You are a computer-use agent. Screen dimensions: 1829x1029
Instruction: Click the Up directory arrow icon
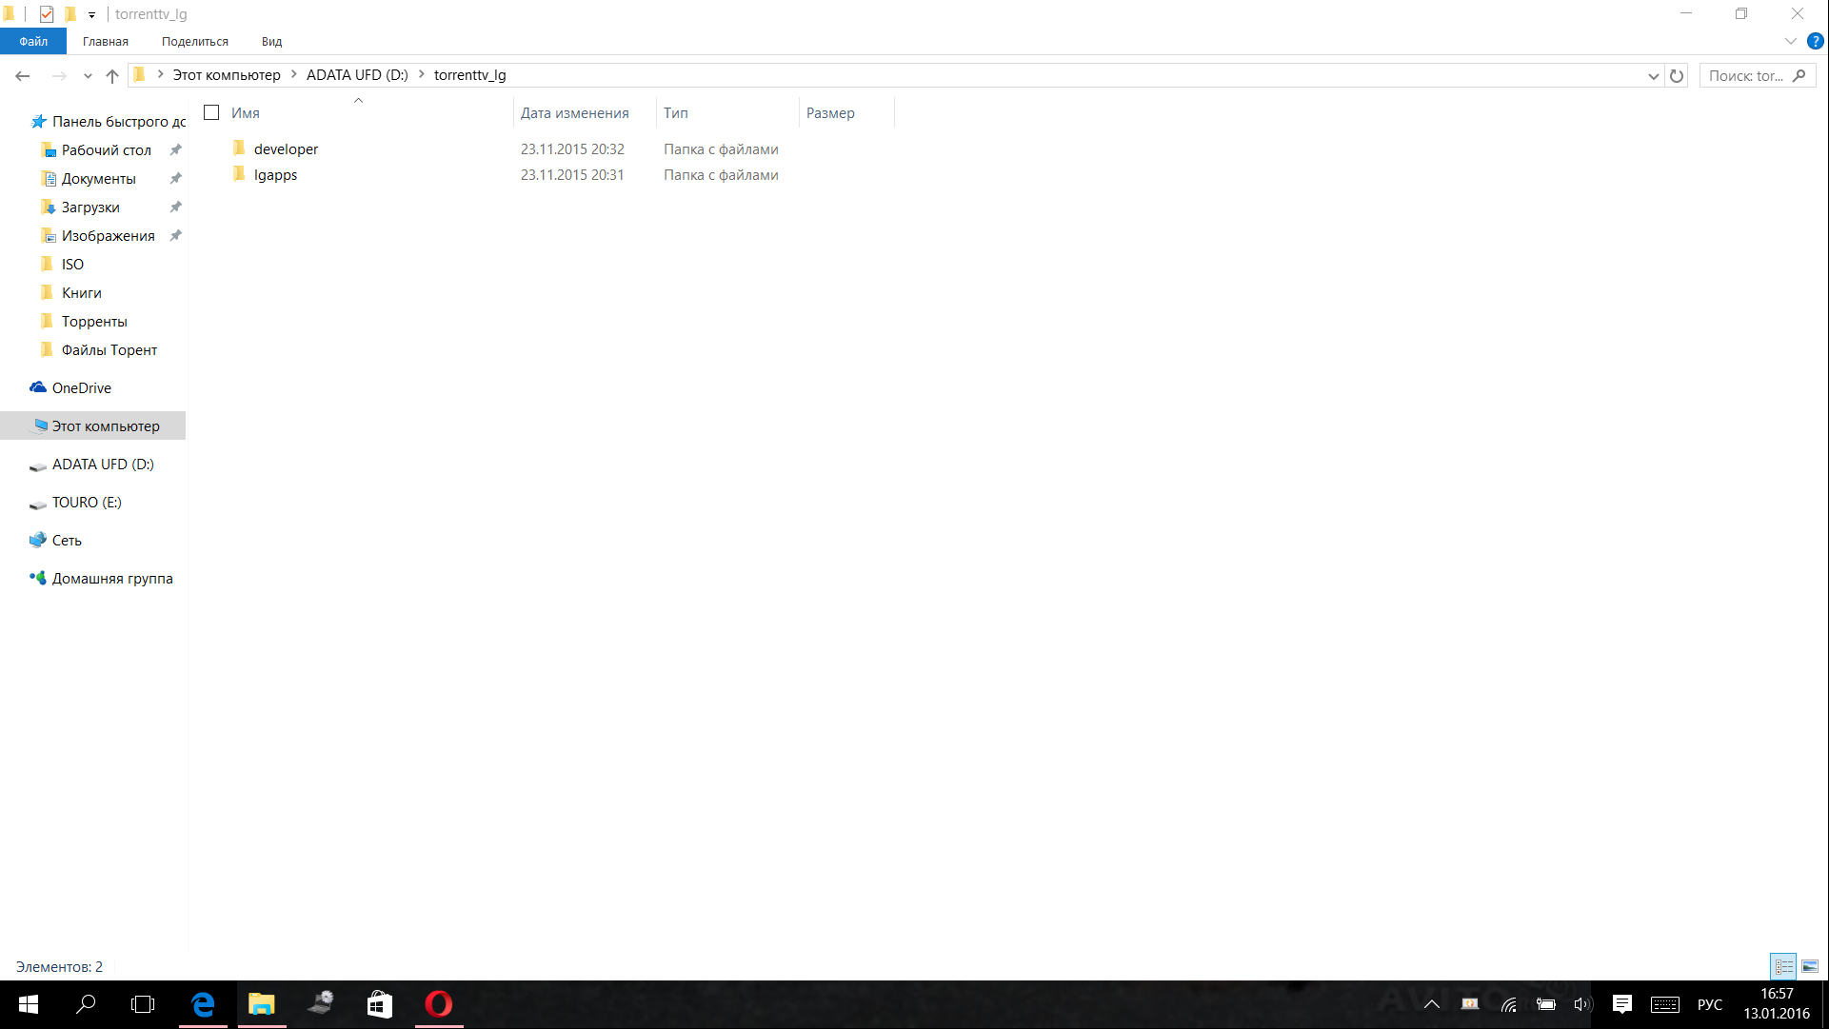coord(112,76)
